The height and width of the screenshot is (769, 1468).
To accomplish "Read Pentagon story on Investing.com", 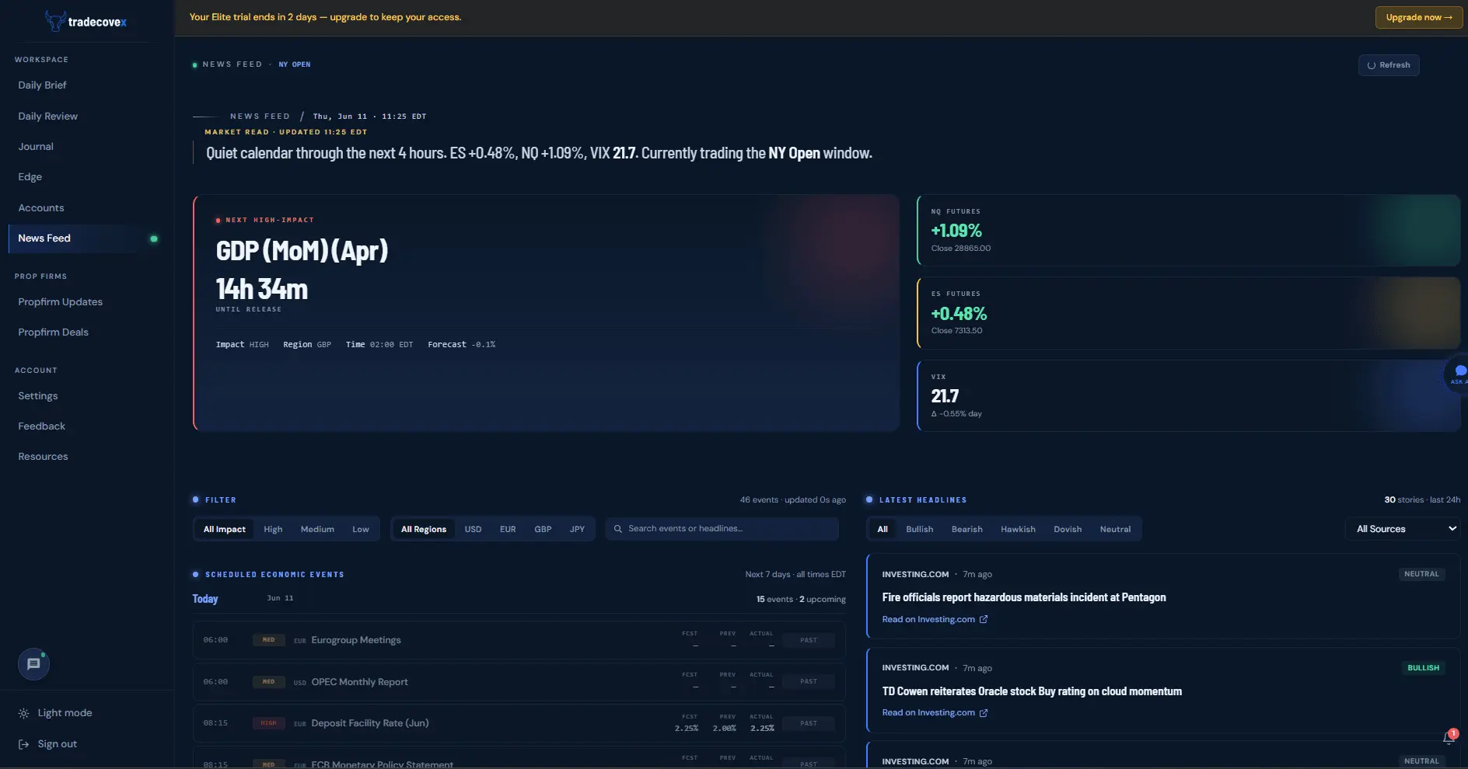I will pyautogui.click(x=935, y=619).
